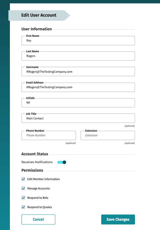Uncheck the Respond to Bids checkbox
Screen dimensions: 160x230
click(23, 198)
